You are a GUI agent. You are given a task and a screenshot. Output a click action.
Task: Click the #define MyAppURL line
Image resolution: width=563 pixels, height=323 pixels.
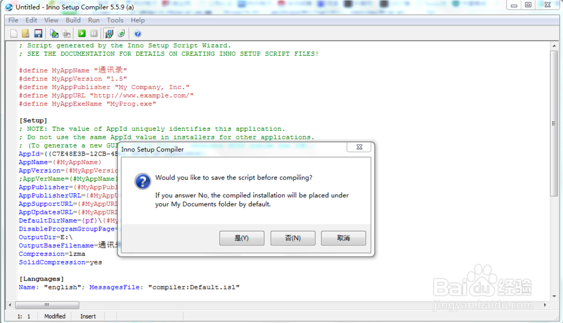[x=106, y=96]
